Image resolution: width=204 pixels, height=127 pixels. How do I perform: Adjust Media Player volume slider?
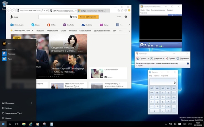pyautogui.click(x=161, y=46)
